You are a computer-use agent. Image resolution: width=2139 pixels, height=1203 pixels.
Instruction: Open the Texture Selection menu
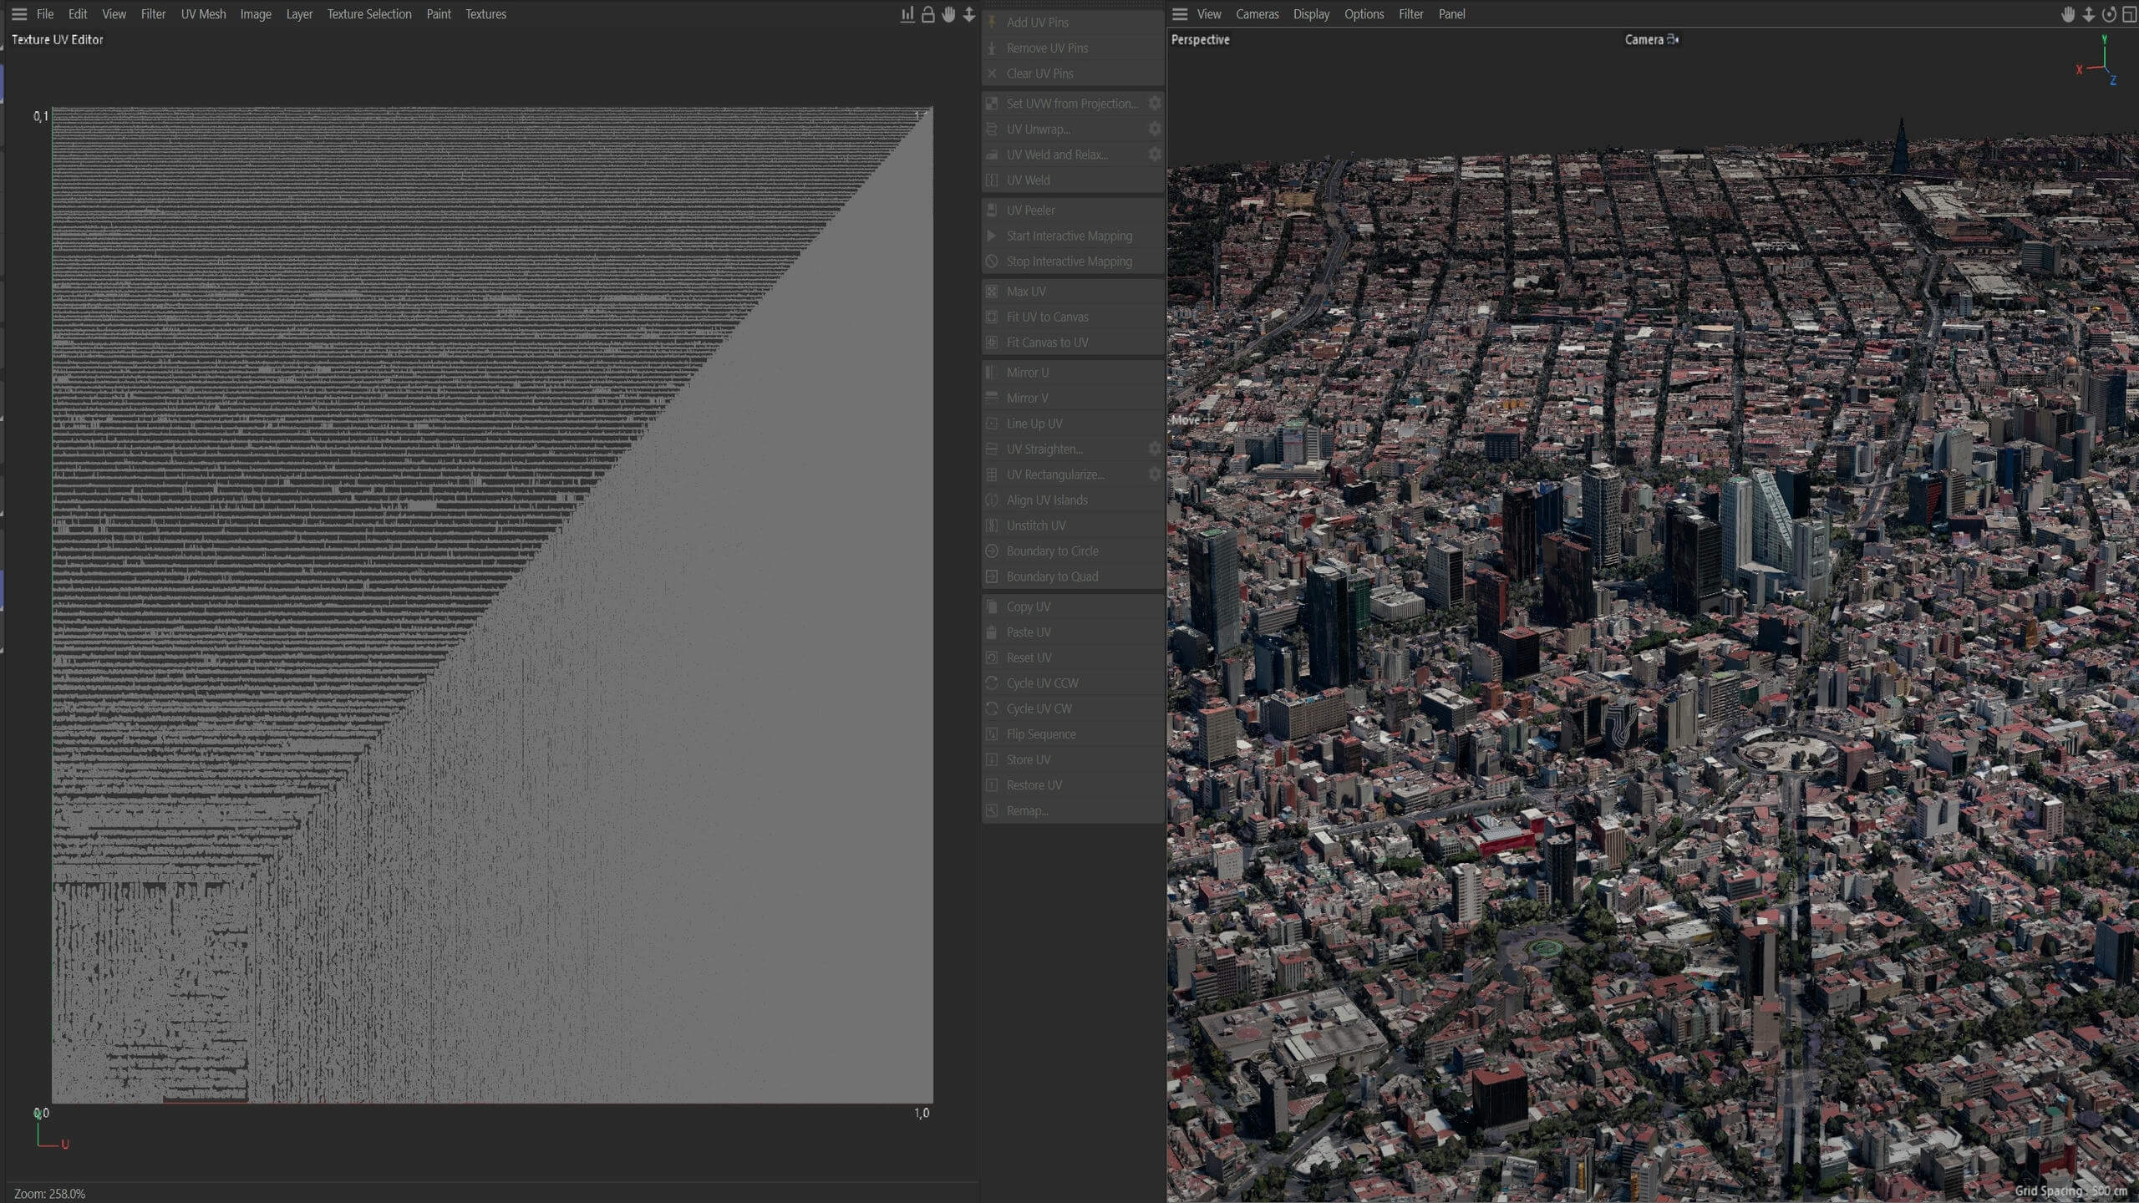click(x=369, y=14)
